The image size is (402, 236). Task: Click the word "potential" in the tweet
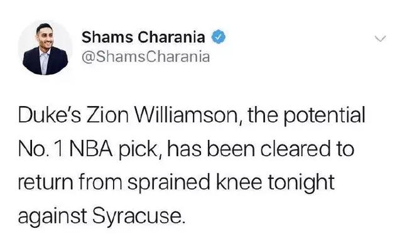click(324, 117)
